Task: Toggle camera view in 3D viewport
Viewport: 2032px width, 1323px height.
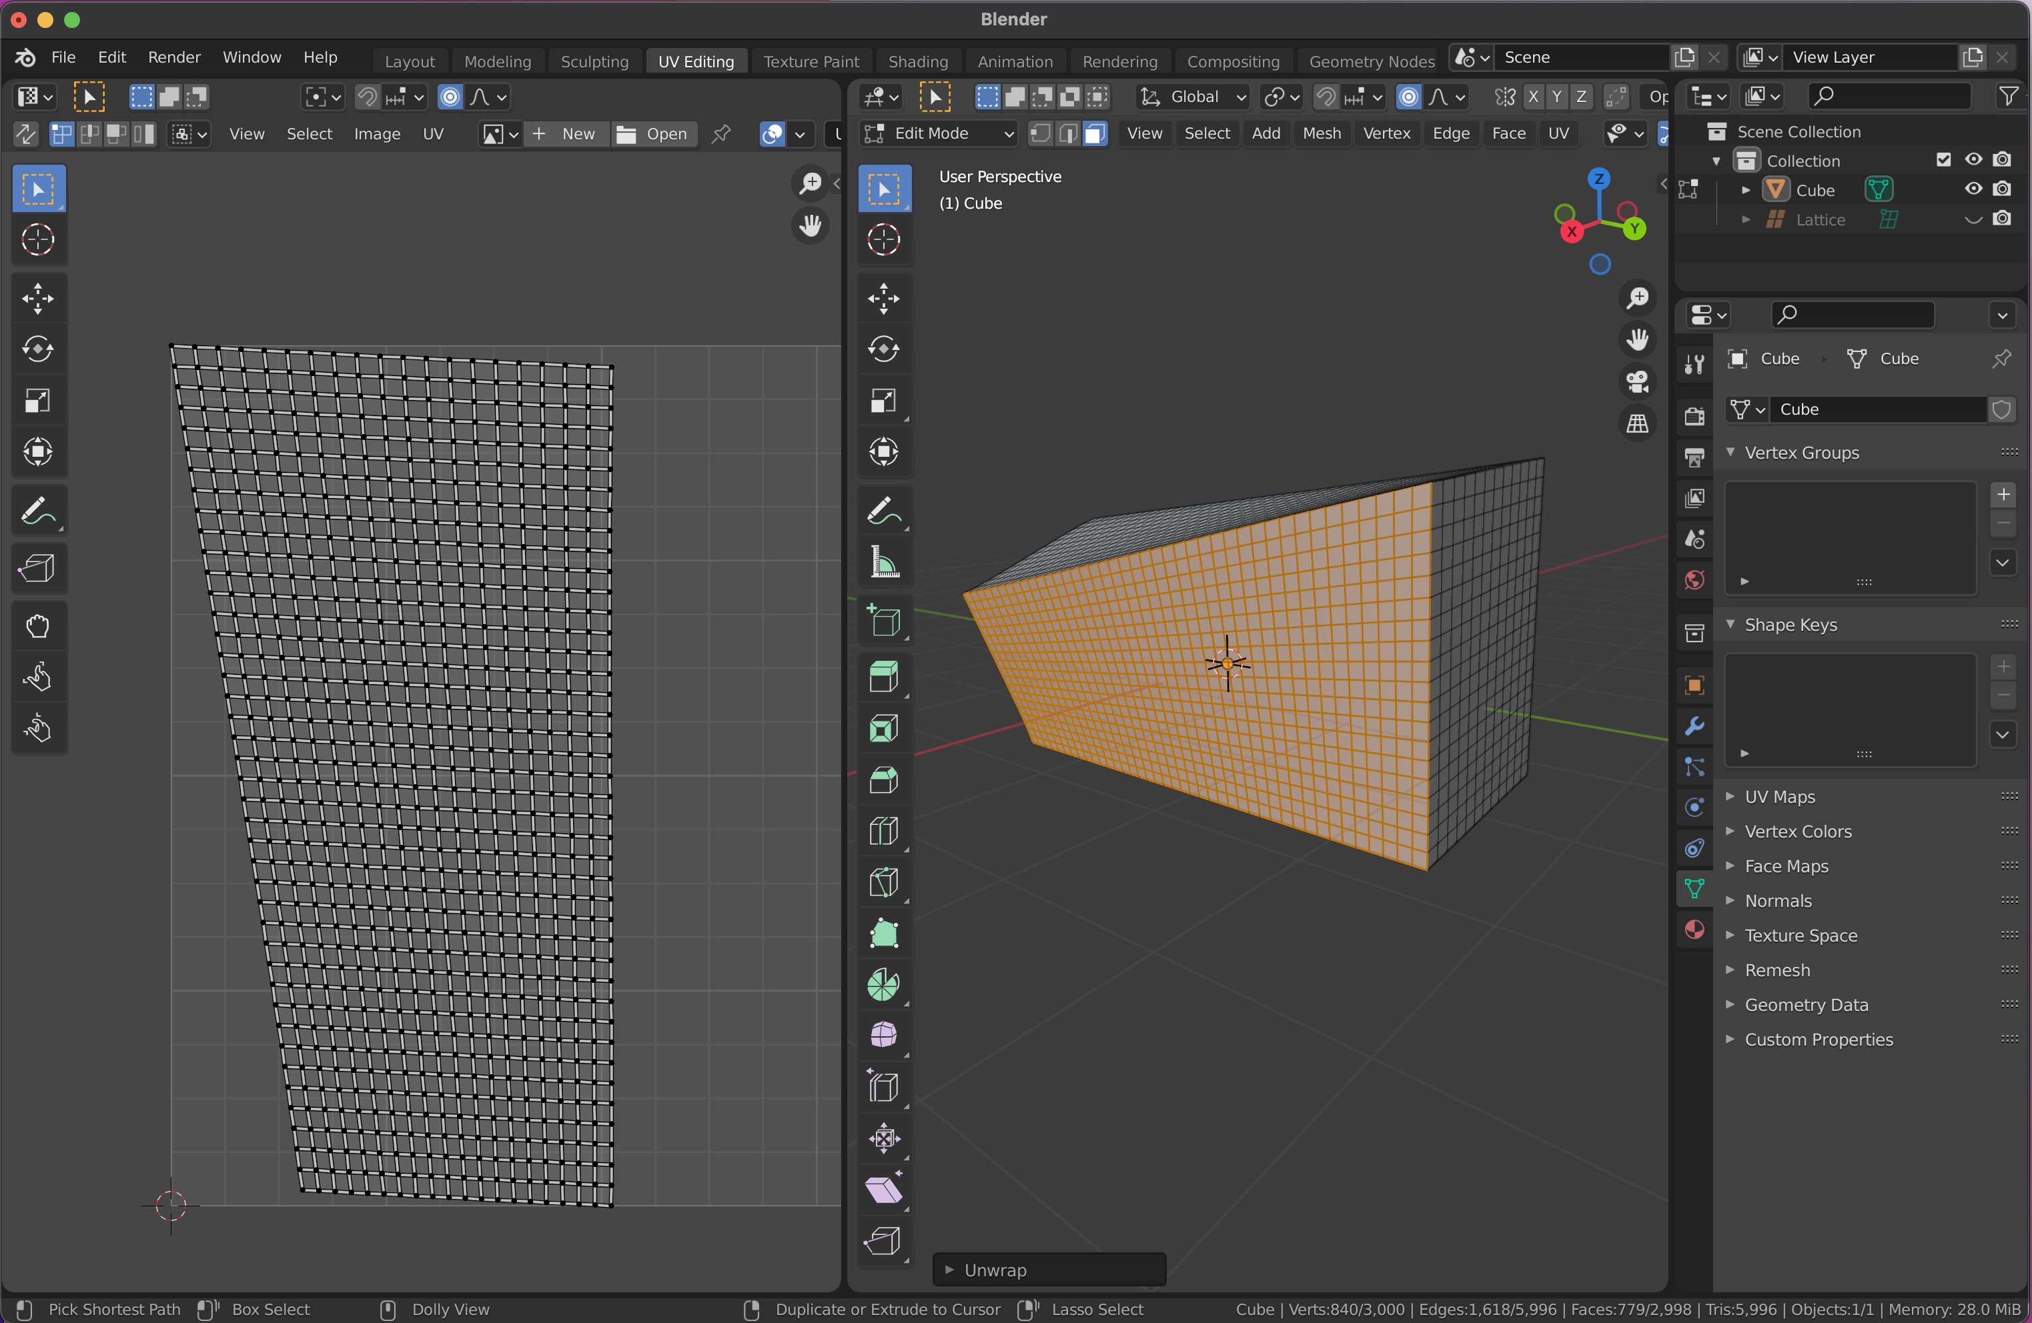Action: click(1636, 381)
